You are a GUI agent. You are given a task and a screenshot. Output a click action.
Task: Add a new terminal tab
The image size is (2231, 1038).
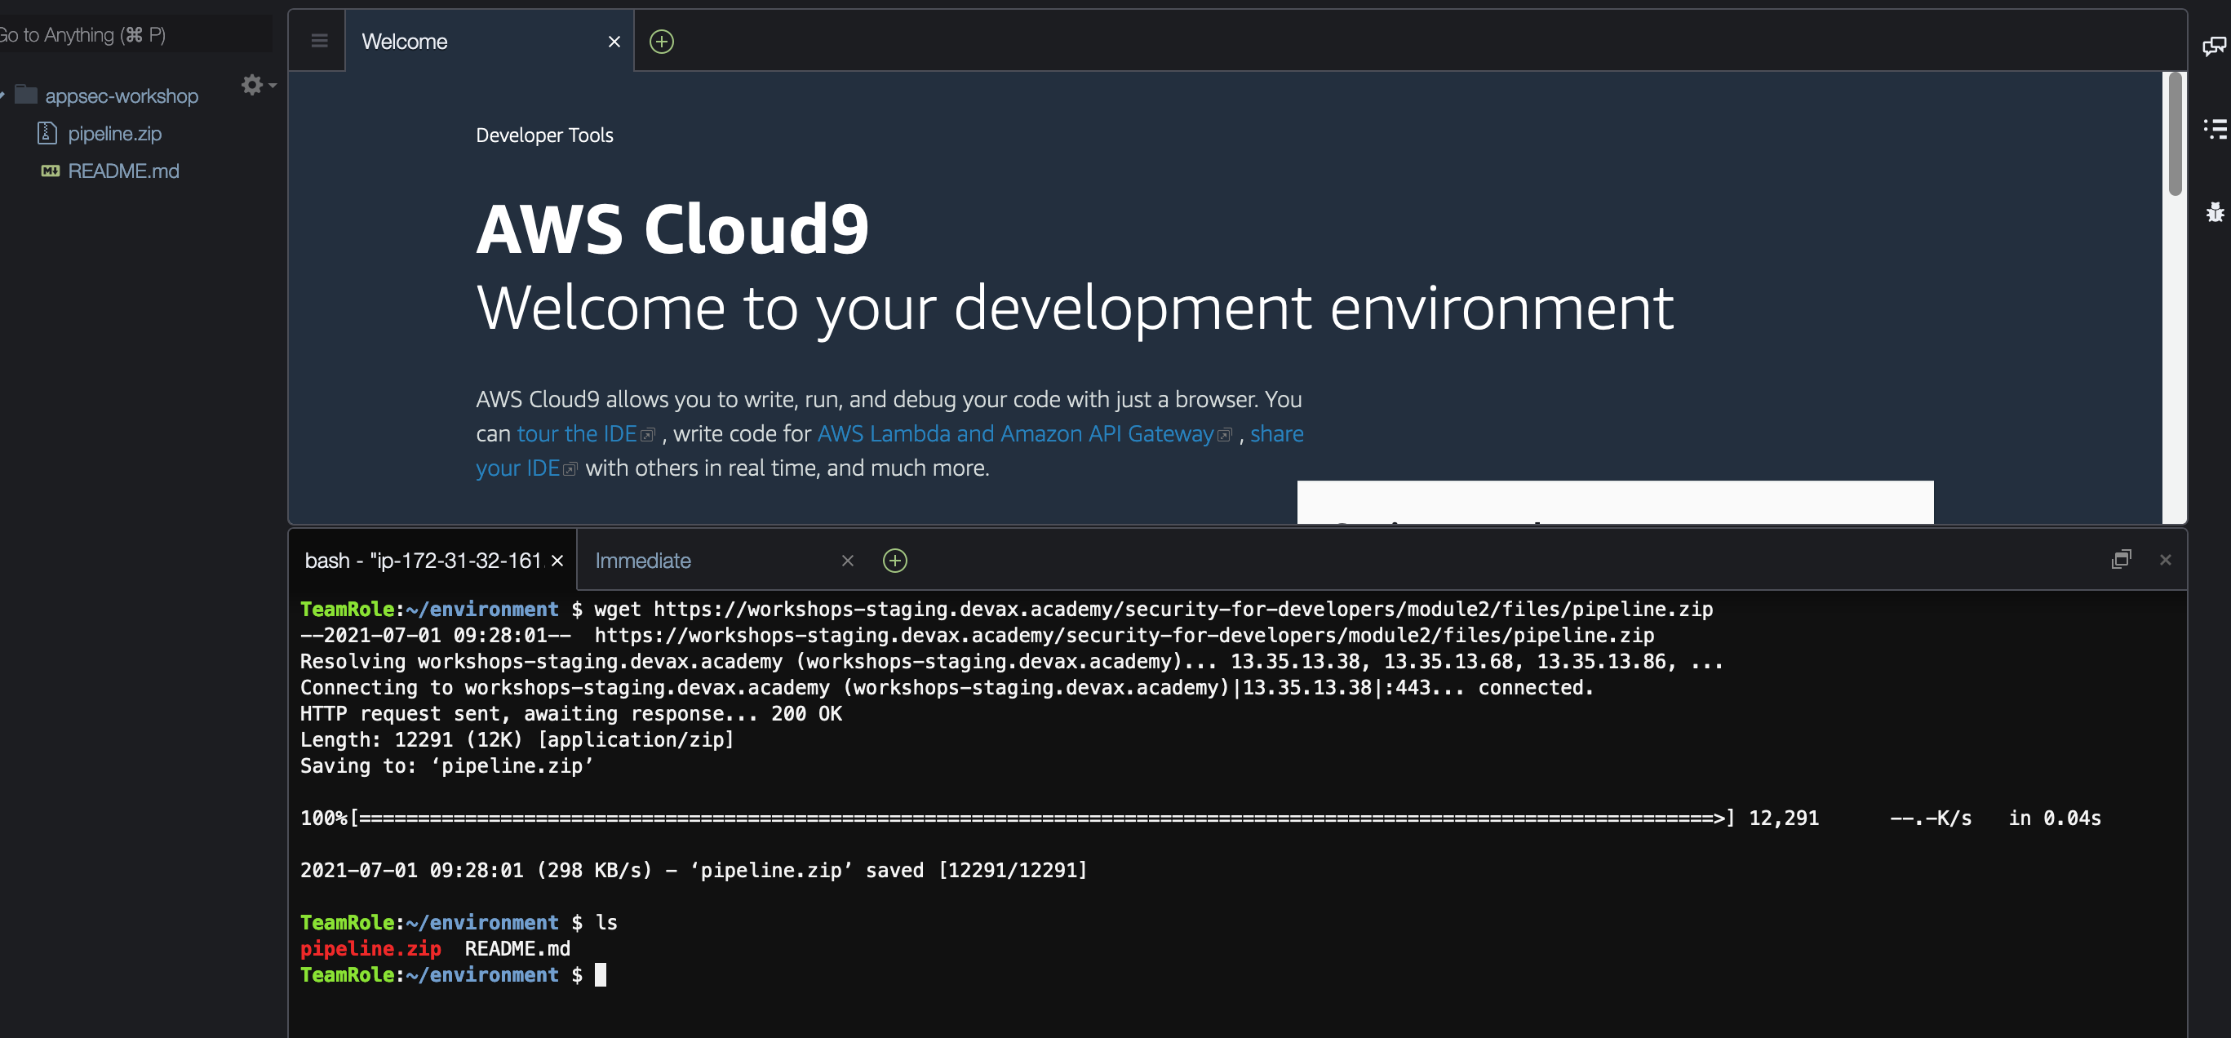pos(894,561)
